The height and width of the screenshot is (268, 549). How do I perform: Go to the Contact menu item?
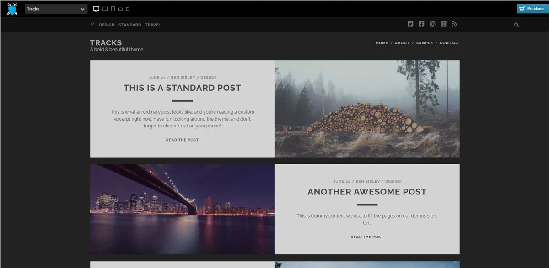pos(449,43)
